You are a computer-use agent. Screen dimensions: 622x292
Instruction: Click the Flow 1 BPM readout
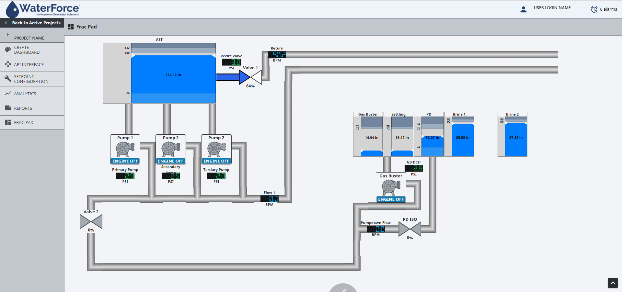[x=270, y=199]
